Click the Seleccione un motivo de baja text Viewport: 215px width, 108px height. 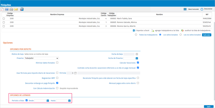pyautogui.click(x=36, y=54)
